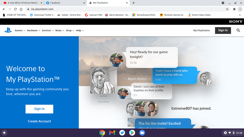
Task: Close the Facebook tab
Action: 84,3
